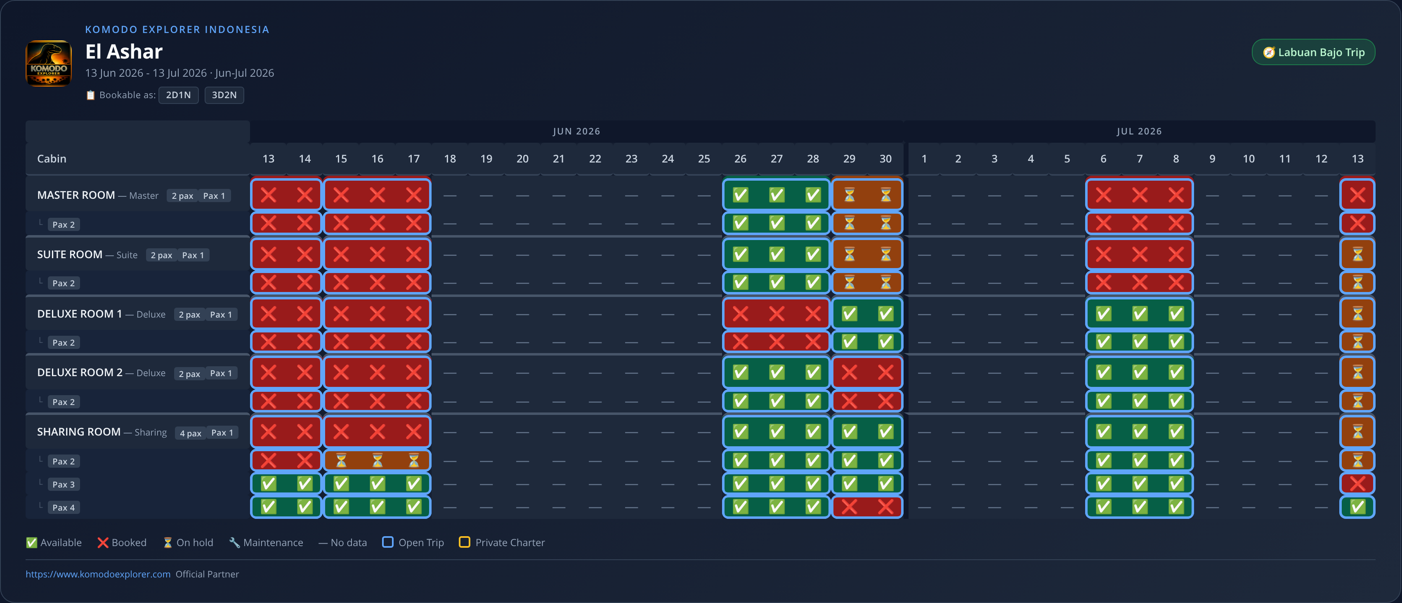This screenshot has height=603, width=1402.
Task: Click Sharing Room Pax 4 booked June 30
Action: tap(885, 506)
